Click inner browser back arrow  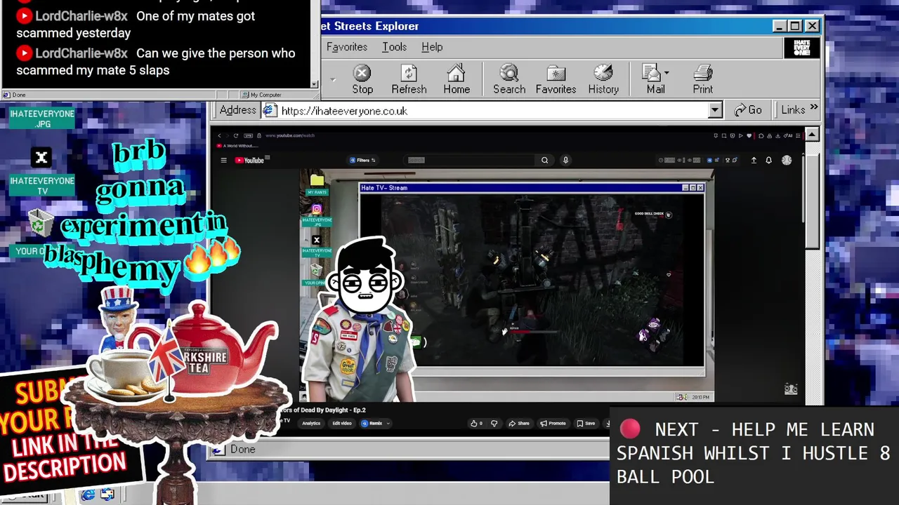coord(219,135)
